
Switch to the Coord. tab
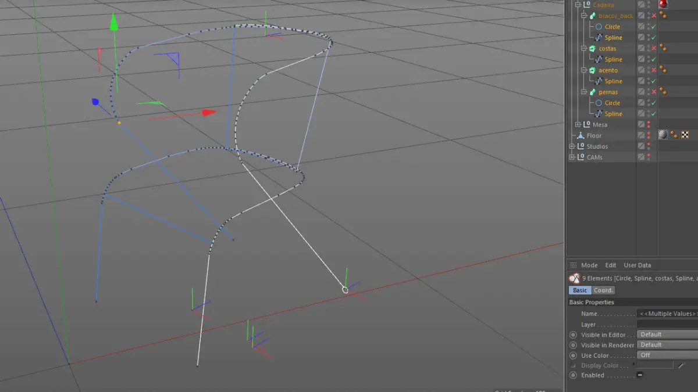[603, 290]
